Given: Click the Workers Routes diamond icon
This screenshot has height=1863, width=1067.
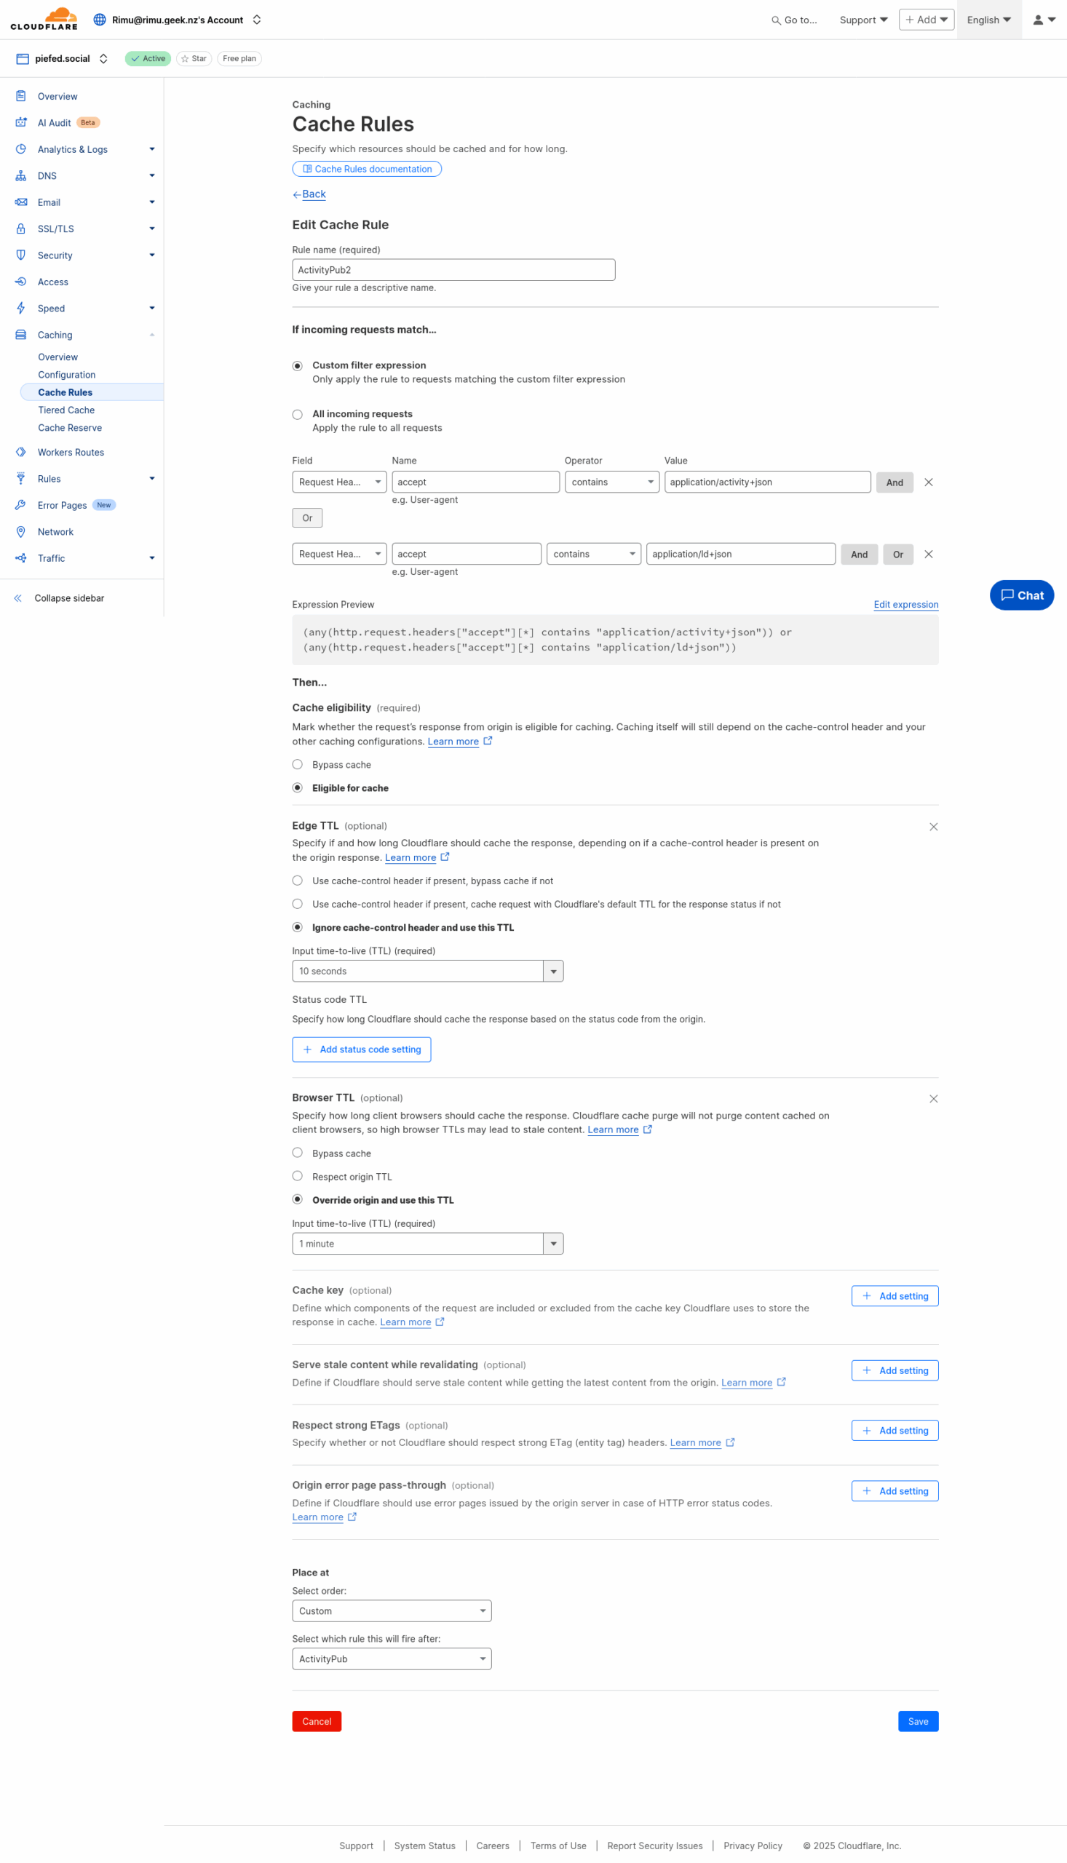Looking at the screenshot, I should 21,452.
